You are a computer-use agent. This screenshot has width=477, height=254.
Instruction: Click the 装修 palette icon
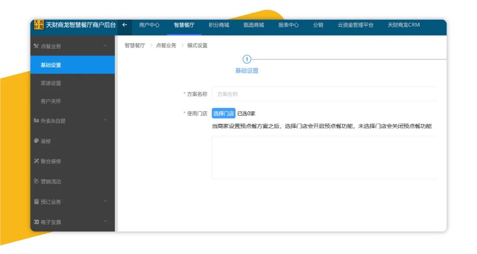[36, 141]
